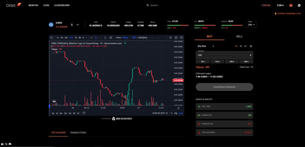Open go-to-date calendar icon
Screen dimensions: 305x147
tap(84, 113)
